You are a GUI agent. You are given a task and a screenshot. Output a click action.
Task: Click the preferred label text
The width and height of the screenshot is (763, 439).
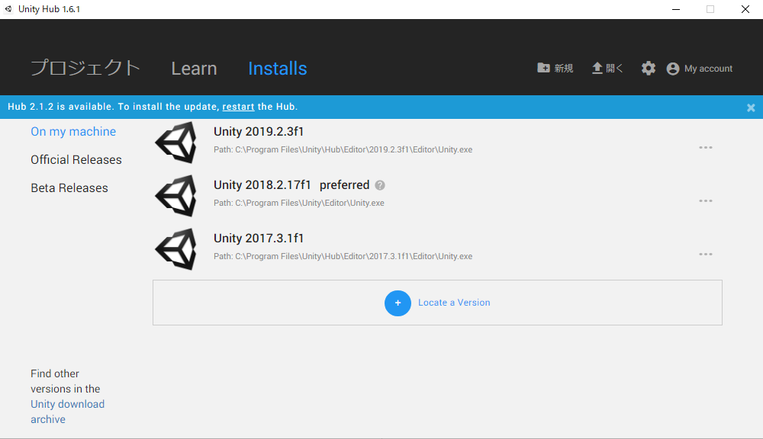345,184
